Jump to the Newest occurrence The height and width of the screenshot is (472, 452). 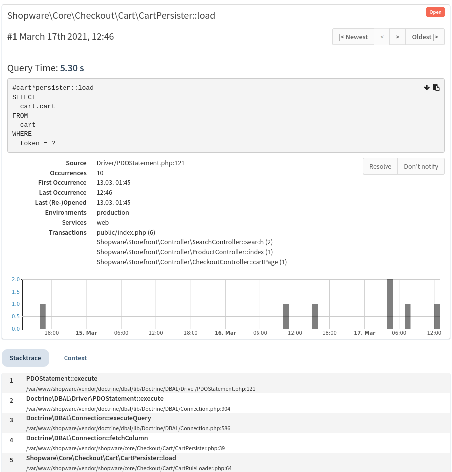click(353, 37)
